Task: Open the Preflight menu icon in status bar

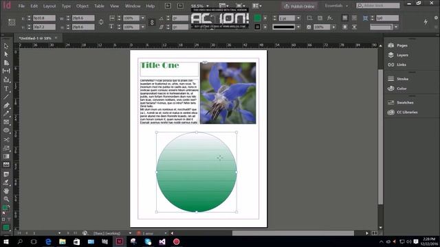Action: click(x=85, y=233)
